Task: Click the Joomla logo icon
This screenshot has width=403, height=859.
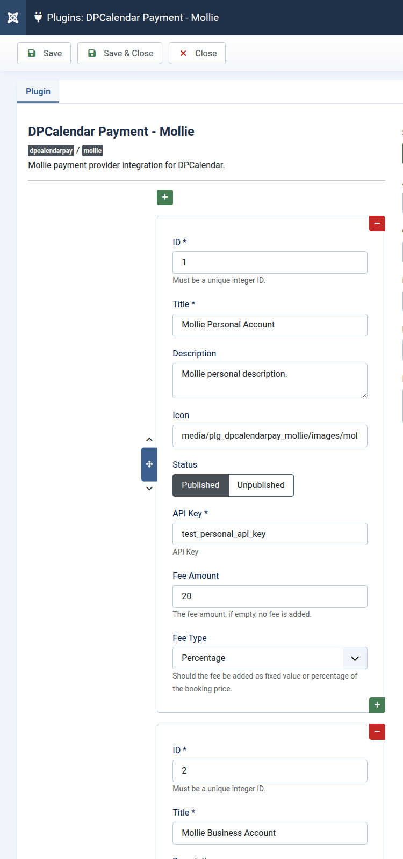Action: tap(13, 18)
